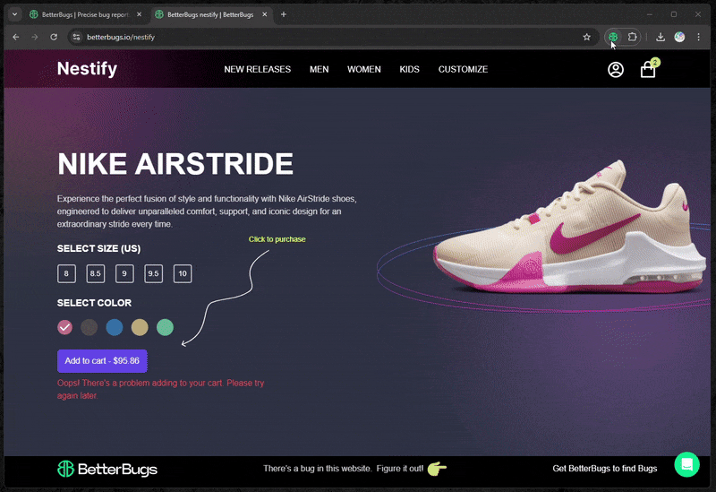The width and height of the screenshot is (716, 492).
Task: Click Get BetterBugs to find Bugs link
Action: [x=605, y=469]
